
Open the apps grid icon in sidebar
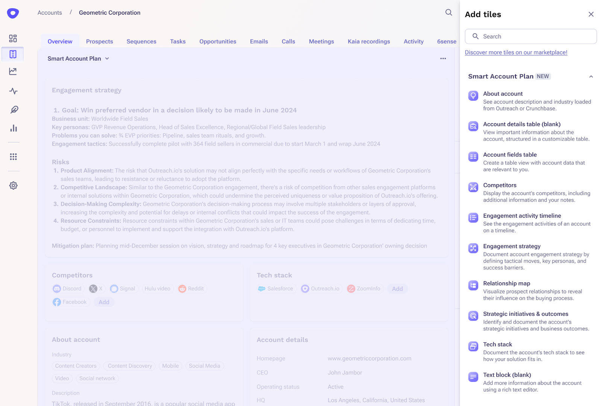[x=13, y=157]
